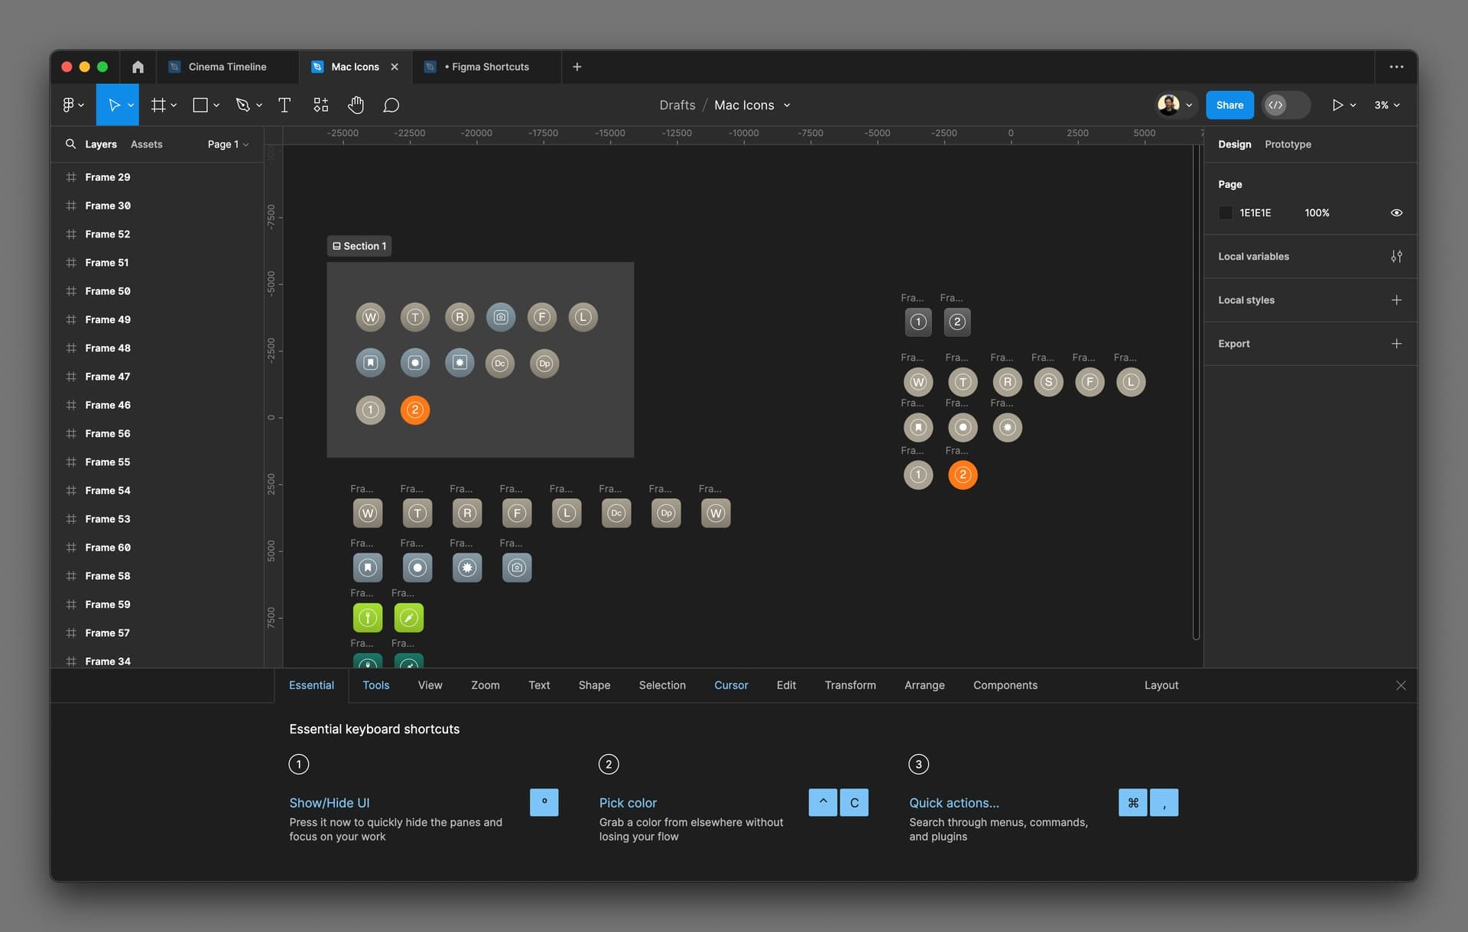Edit the 100% opacity value
1468x932 pixels.
click(x=1317, y=213)
